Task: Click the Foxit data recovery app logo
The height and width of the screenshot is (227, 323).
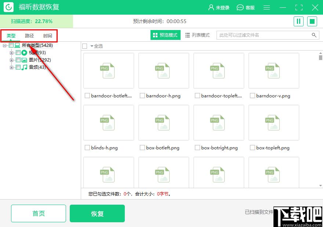Action: 9,7
